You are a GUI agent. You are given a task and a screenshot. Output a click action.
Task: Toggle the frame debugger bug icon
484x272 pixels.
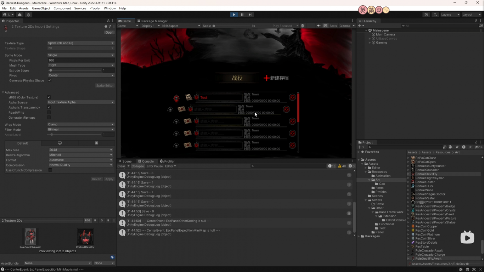coord(303,26)
